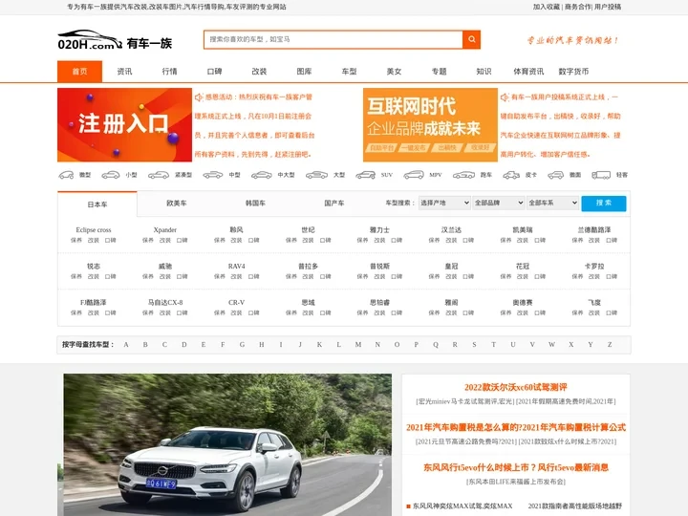Screen dimensions: 688x516
Task: Open the 020H.com 有车一族 logo
Action: [x=115, y=40]
